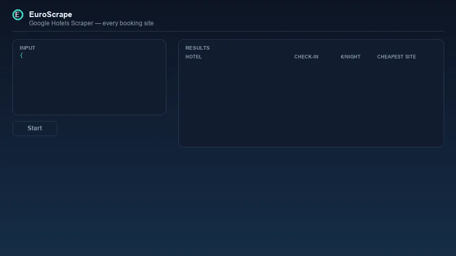Click empty background below the Results panel
This screenshot has width=456, height=256.
tap(311, 200)
